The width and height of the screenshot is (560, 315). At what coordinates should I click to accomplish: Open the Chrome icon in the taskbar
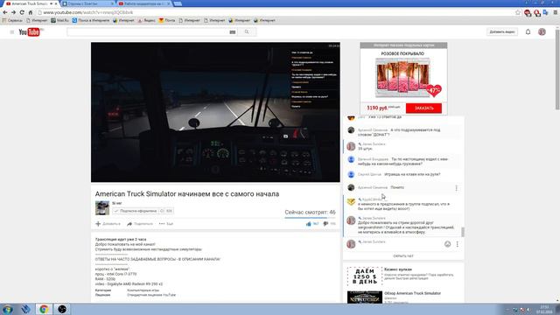(x=44, y=309)
